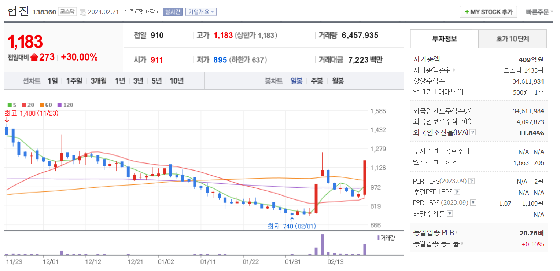This screenshot has height=271, width=560.
Task: Click the 전일 value 910
Action: tap(157, 35)
